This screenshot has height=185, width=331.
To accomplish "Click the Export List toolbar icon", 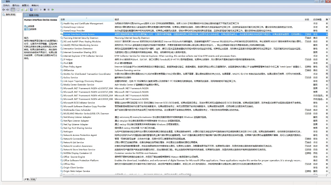I will [26, 10].
